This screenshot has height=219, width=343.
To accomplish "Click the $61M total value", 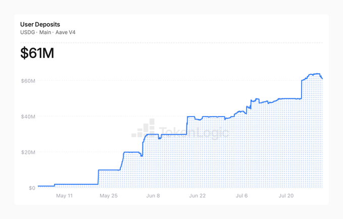I will tap(37, 53).
